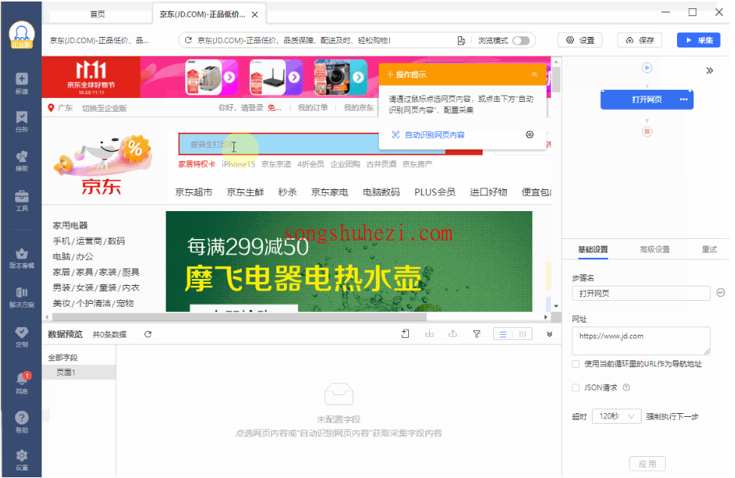Click 自动识别网页内容 link

[x=435, y=135]
